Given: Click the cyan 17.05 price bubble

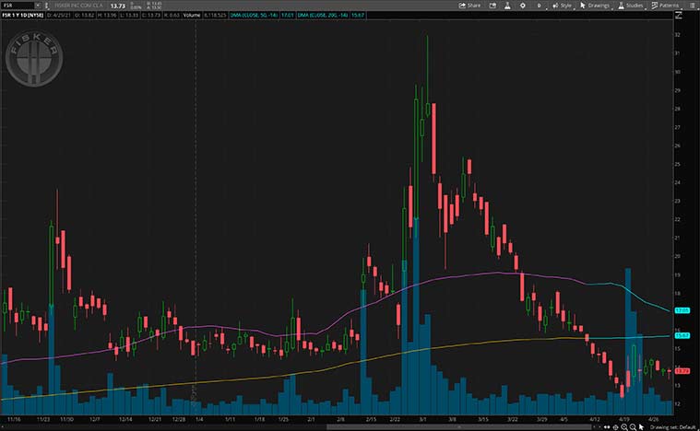Looking at the screenshot, I should [x=682, y=310].
